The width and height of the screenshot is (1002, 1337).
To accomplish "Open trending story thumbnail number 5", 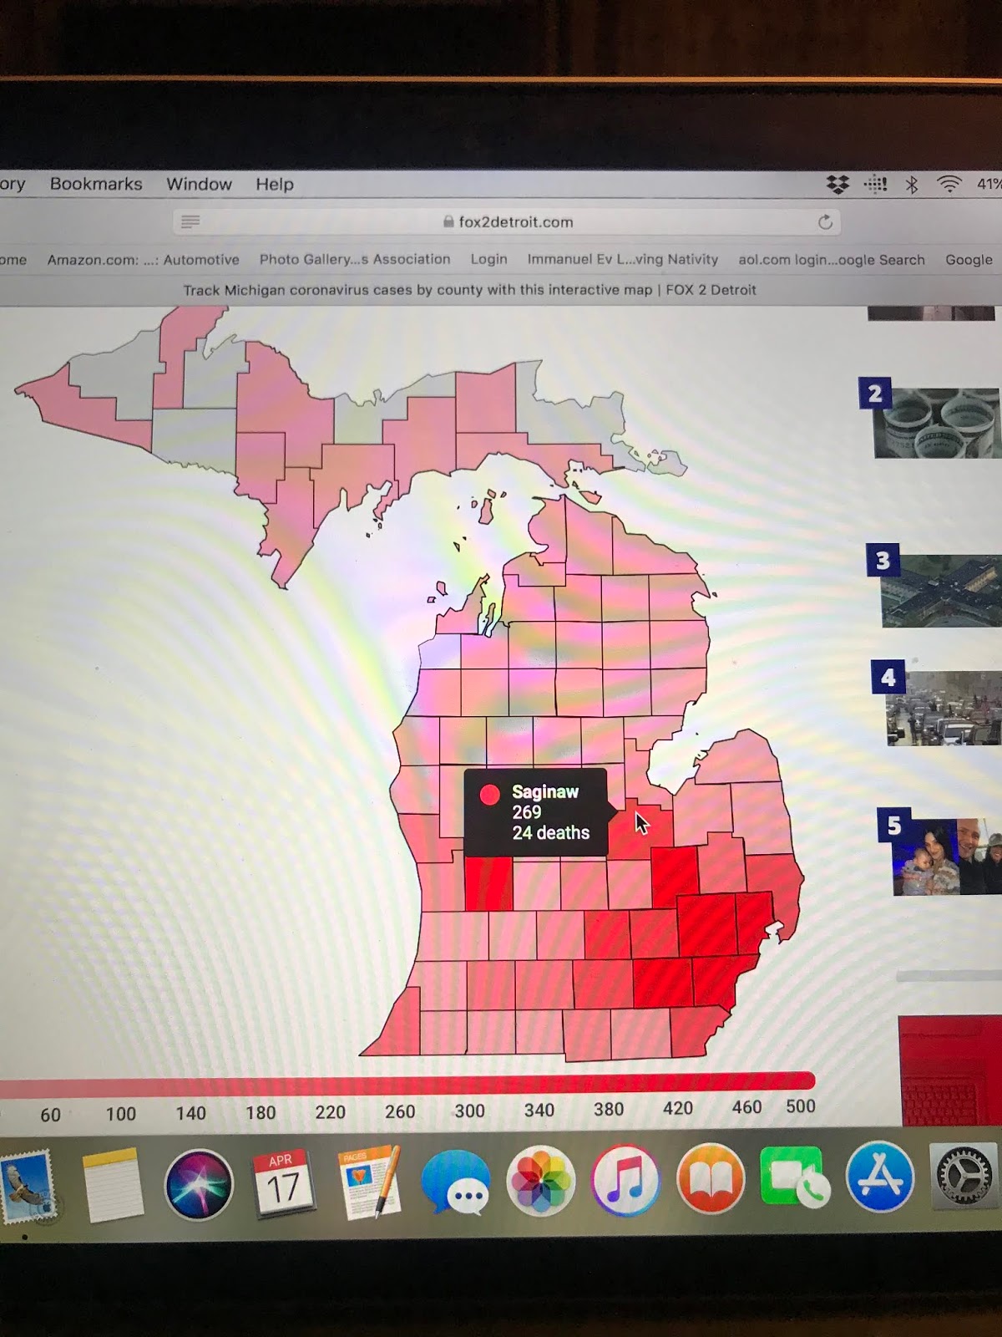I will pos(948,857).
